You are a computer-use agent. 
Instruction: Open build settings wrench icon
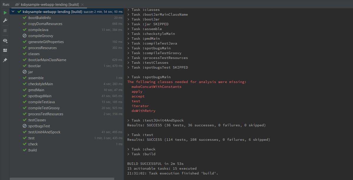pos(5,21)
